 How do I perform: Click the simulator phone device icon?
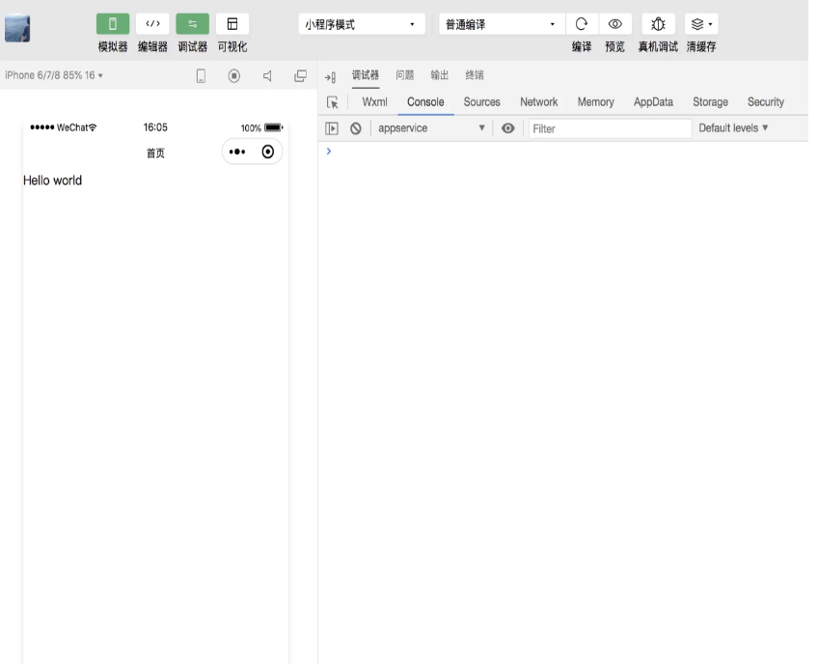201,76
